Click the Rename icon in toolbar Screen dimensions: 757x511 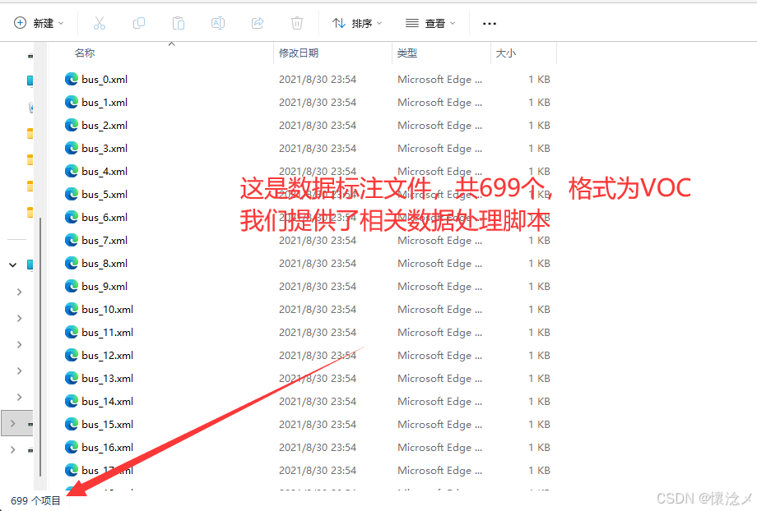[218, 23]
